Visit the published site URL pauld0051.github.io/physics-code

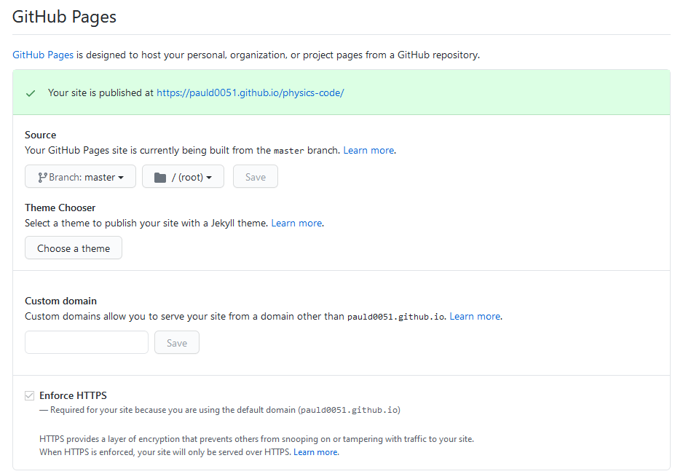(250, 92)
